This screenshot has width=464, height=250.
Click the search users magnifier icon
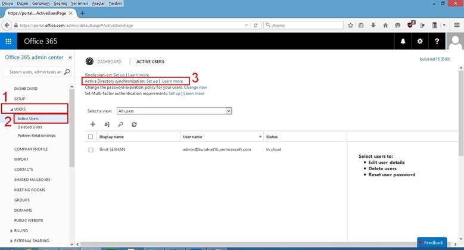[x=120, y=124]
